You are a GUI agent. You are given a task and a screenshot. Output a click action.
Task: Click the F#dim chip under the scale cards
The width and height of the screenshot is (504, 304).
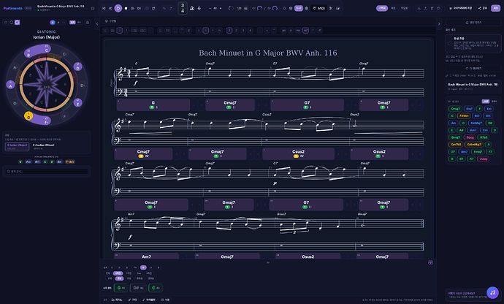click(x=70, y=161)
